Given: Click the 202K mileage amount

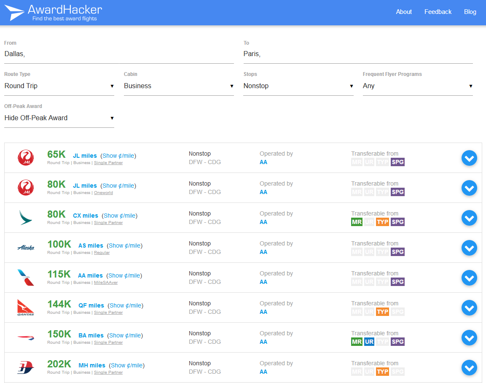Looking at the screenshot, I should [59, 364].
